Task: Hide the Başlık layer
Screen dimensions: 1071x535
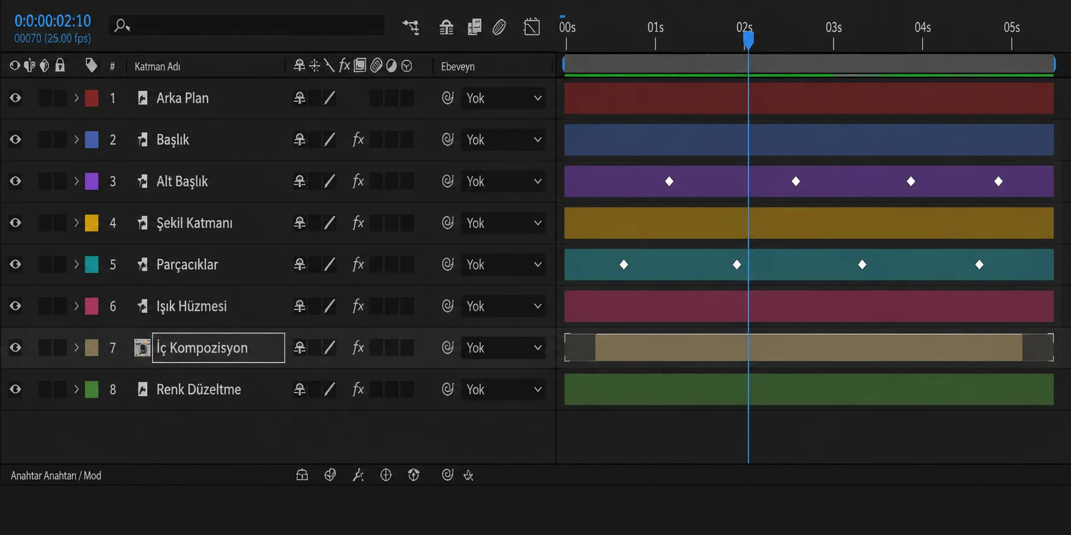Action: click(x=15, y=139)
